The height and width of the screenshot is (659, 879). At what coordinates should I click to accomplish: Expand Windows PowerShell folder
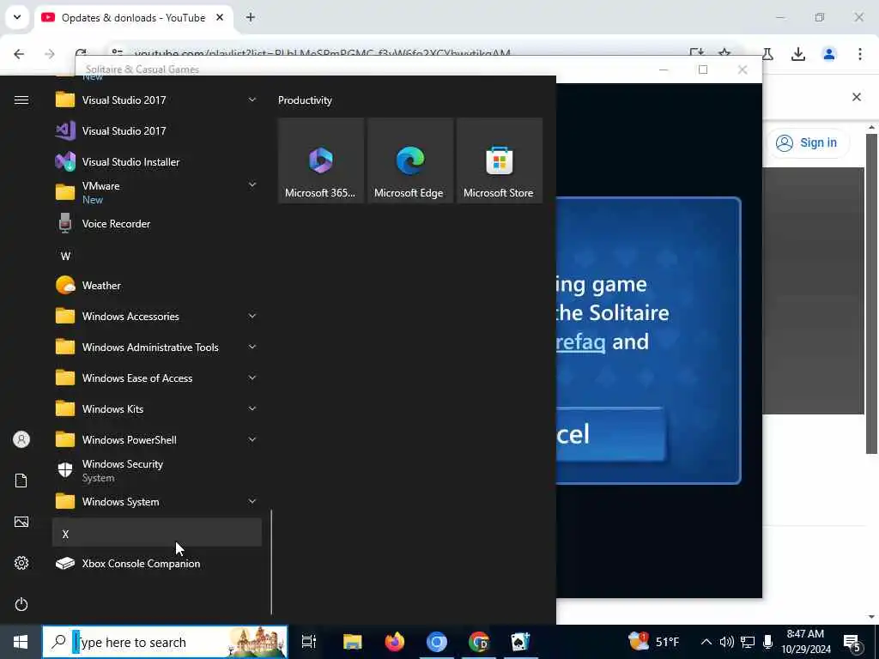(157, 439)
